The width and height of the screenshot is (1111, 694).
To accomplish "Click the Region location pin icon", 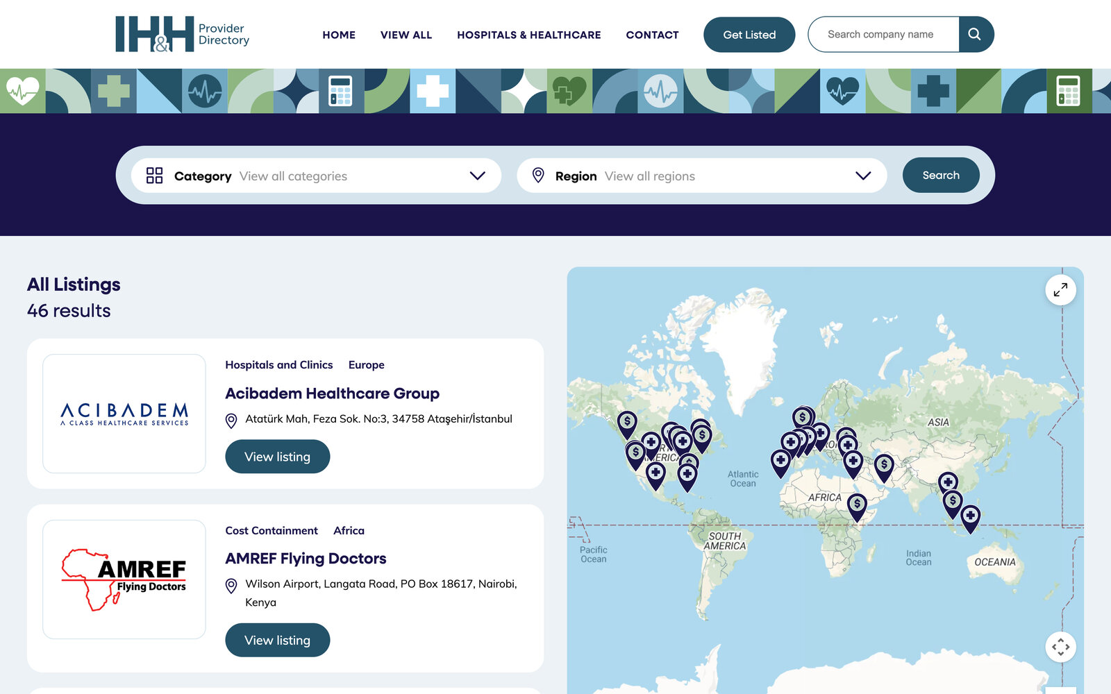I will pos(538,176).
